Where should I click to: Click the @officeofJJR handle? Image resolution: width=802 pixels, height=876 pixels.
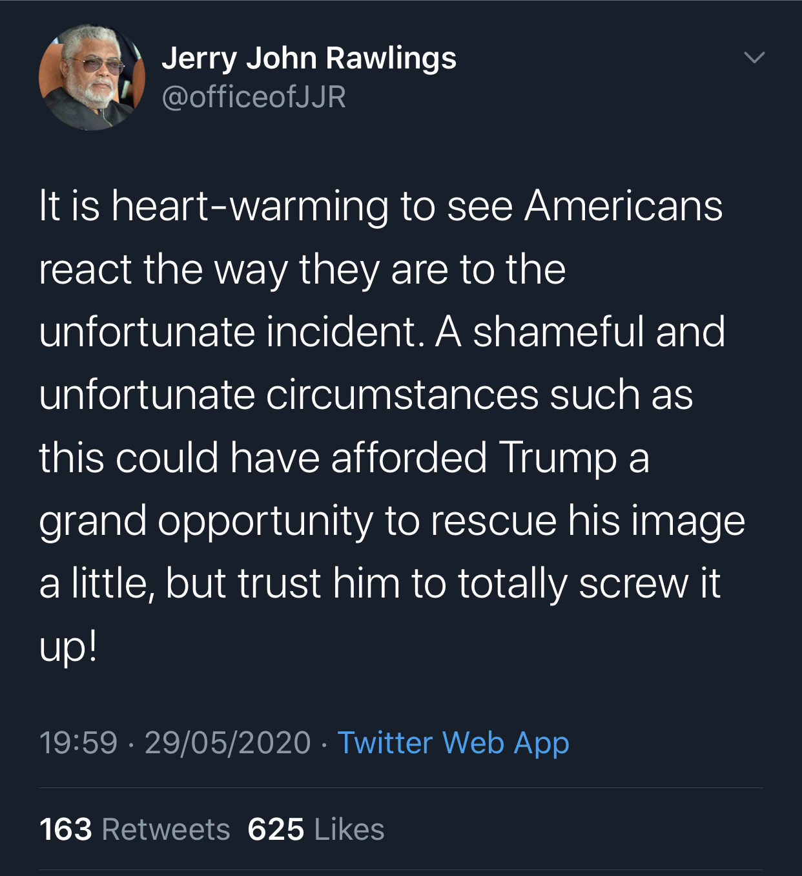pos(254,97)
